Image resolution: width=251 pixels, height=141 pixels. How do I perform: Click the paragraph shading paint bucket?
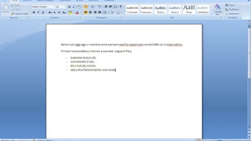112,12
